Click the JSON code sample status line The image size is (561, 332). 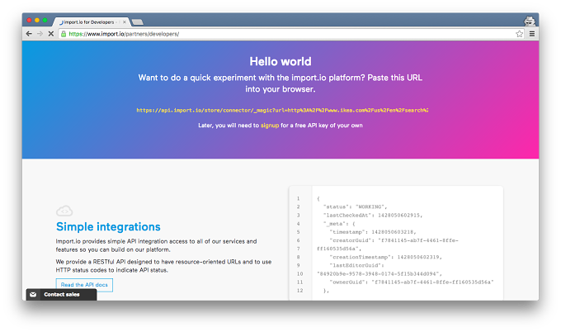click(x=355, y=206)
